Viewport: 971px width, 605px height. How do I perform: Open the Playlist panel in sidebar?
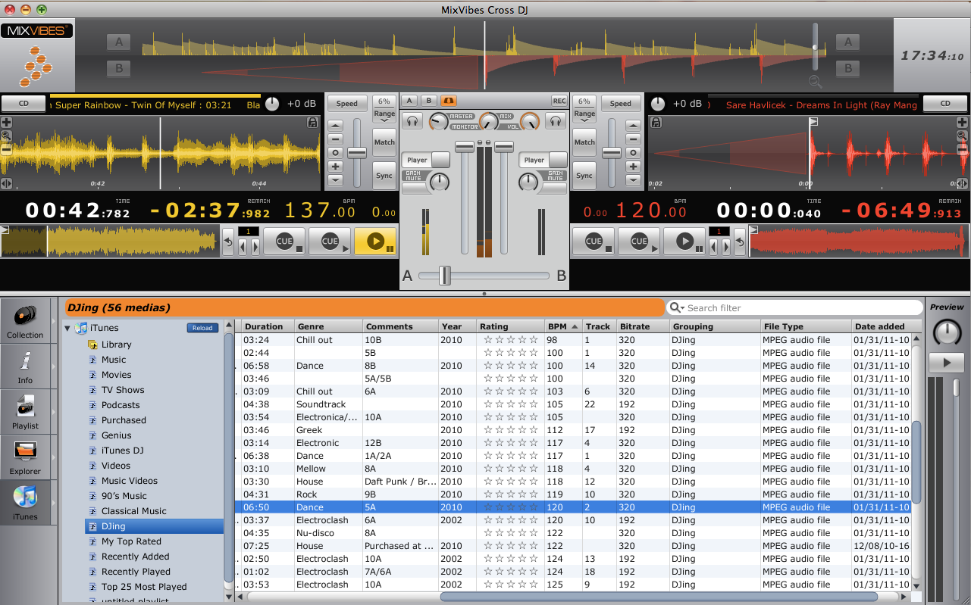(x=25, y=411)
